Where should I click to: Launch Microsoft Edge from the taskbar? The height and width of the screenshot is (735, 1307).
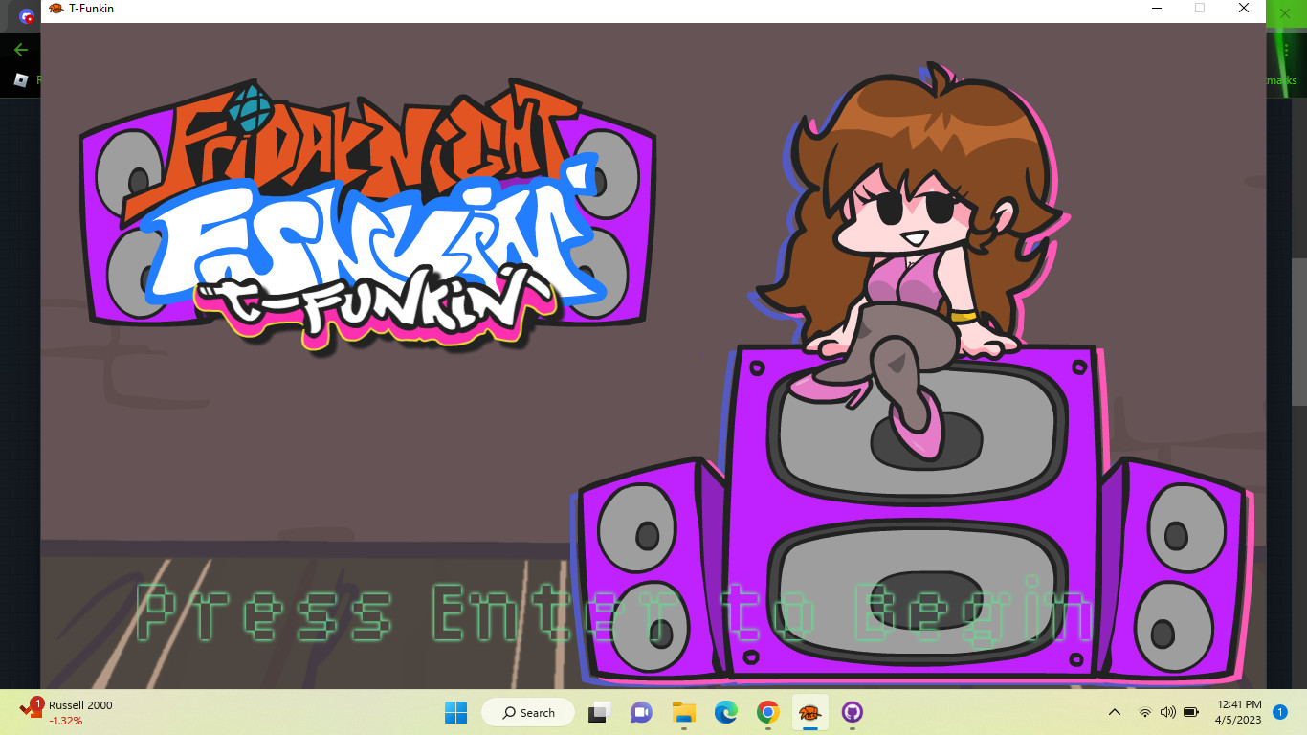725,712
